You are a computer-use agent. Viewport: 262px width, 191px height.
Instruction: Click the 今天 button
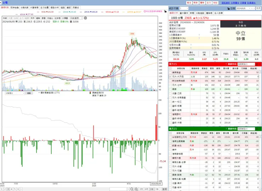click(258, 8)
